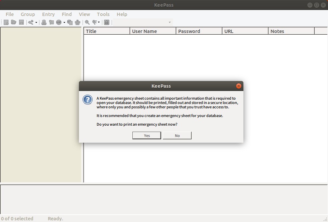Click 'Do you want to print' question text
Screen dimensions: 328x222
137,124
